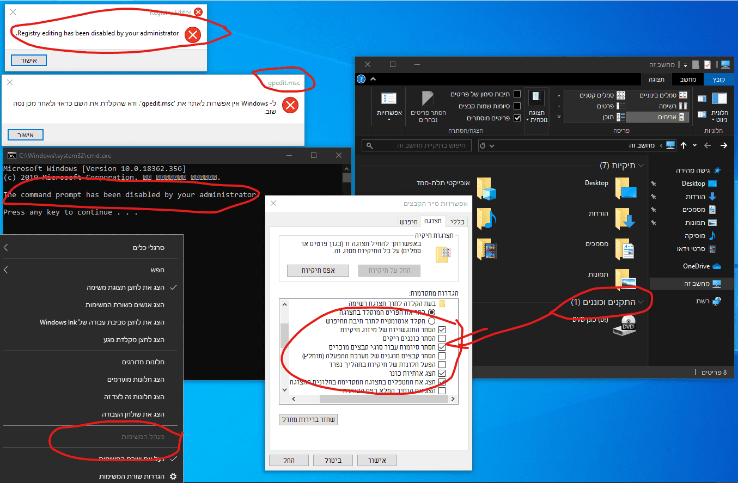This screenshot has width=738, height=483.
Task: Toggle Hide protected operating system files checkbox
Action: click(x=442, y=356)
